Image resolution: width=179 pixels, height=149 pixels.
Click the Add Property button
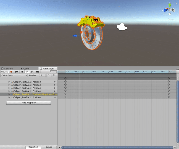28,103
